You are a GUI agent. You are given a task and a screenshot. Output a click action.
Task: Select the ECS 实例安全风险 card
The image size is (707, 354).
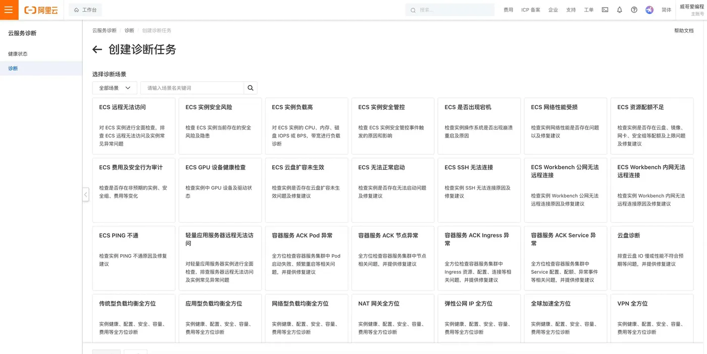(220, 126)
